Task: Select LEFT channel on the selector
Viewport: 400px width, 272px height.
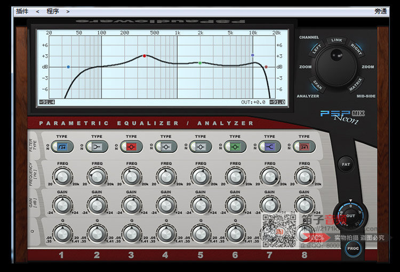Action: pos(317,49)
